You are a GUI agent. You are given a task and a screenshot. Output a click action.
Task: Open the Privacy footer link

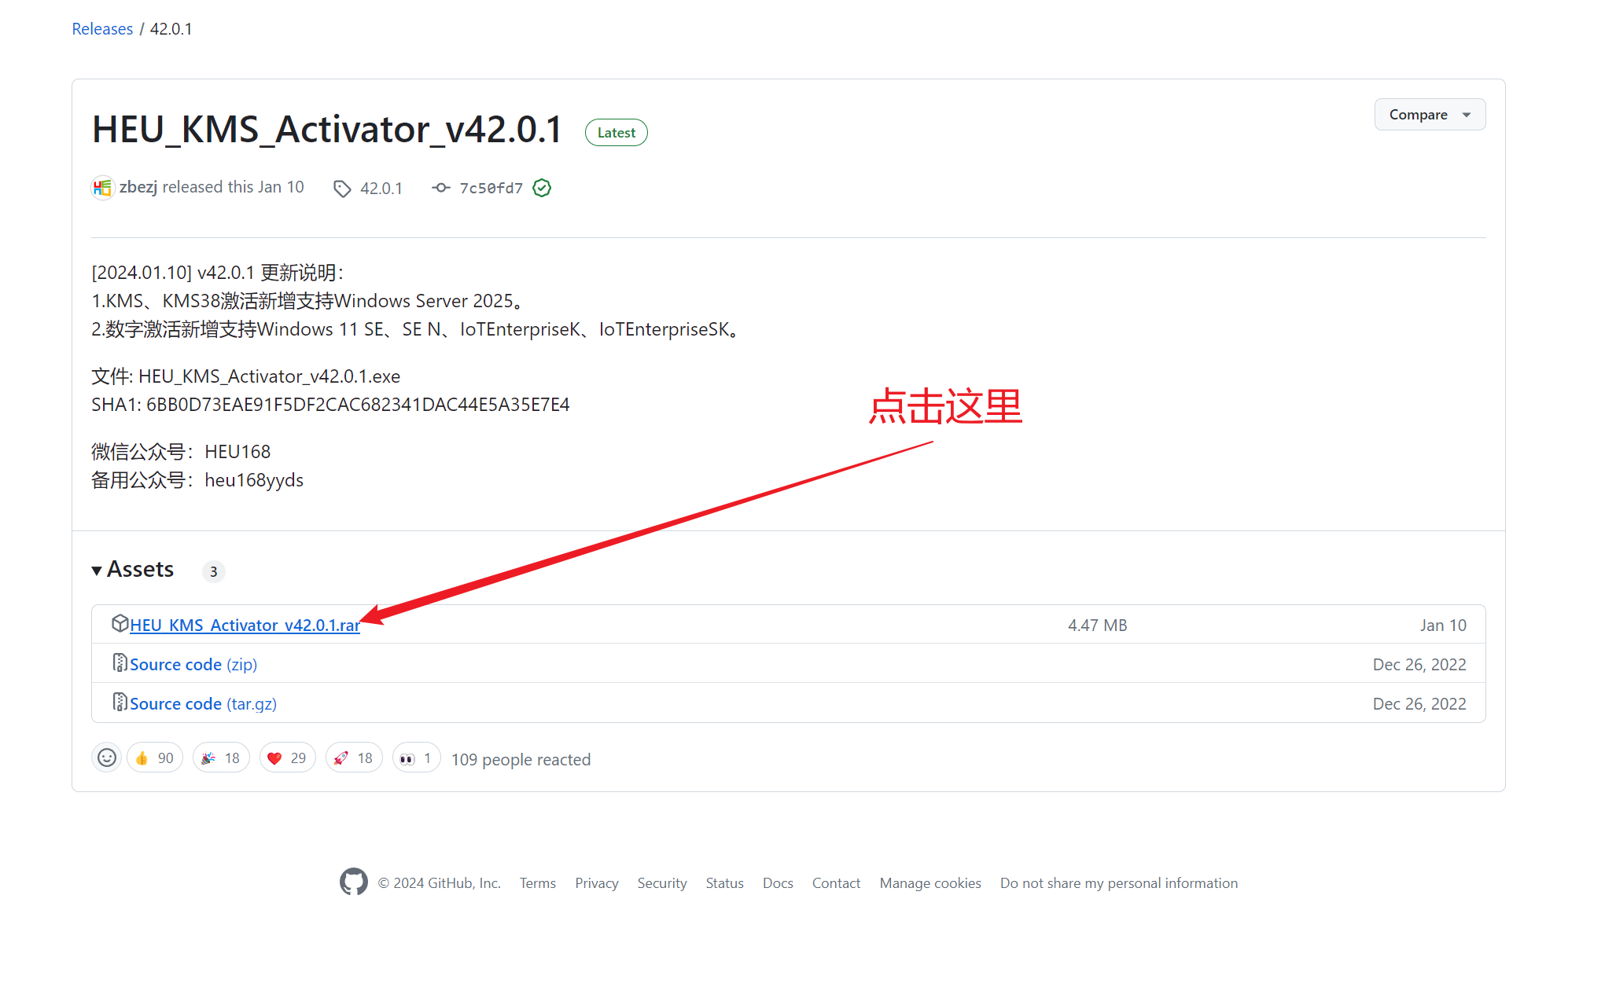597,883
